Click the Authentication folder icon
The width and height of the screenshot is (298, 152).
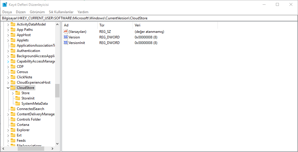13,51
